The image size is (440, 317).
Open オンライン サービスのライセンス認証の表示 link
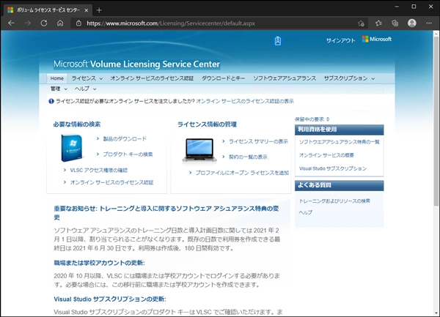[x=245, y=101]
